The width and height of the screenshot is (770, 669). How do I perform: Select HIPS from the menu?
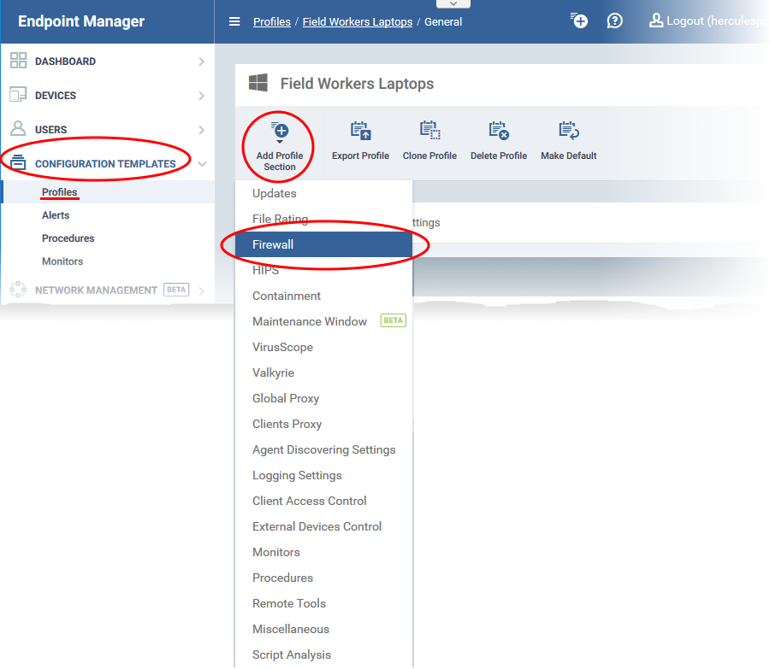coord(323,270)
